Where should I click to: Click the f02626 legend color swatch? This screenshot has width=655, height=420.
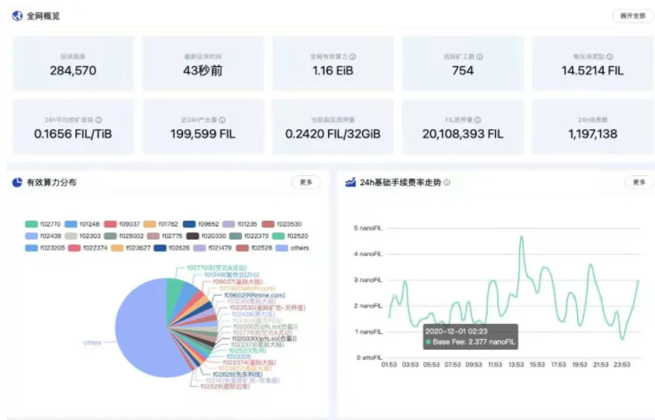(160, 248)
